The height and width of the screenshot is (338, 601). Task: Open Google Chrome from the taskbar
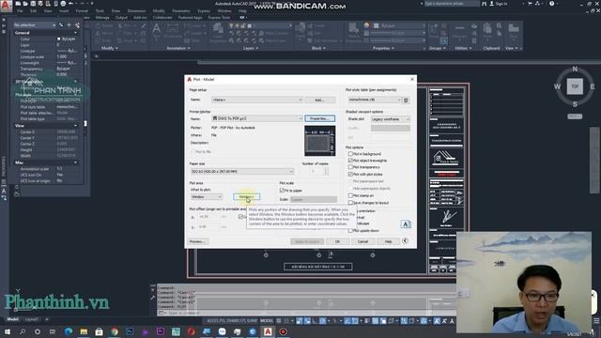coord(115,331)
